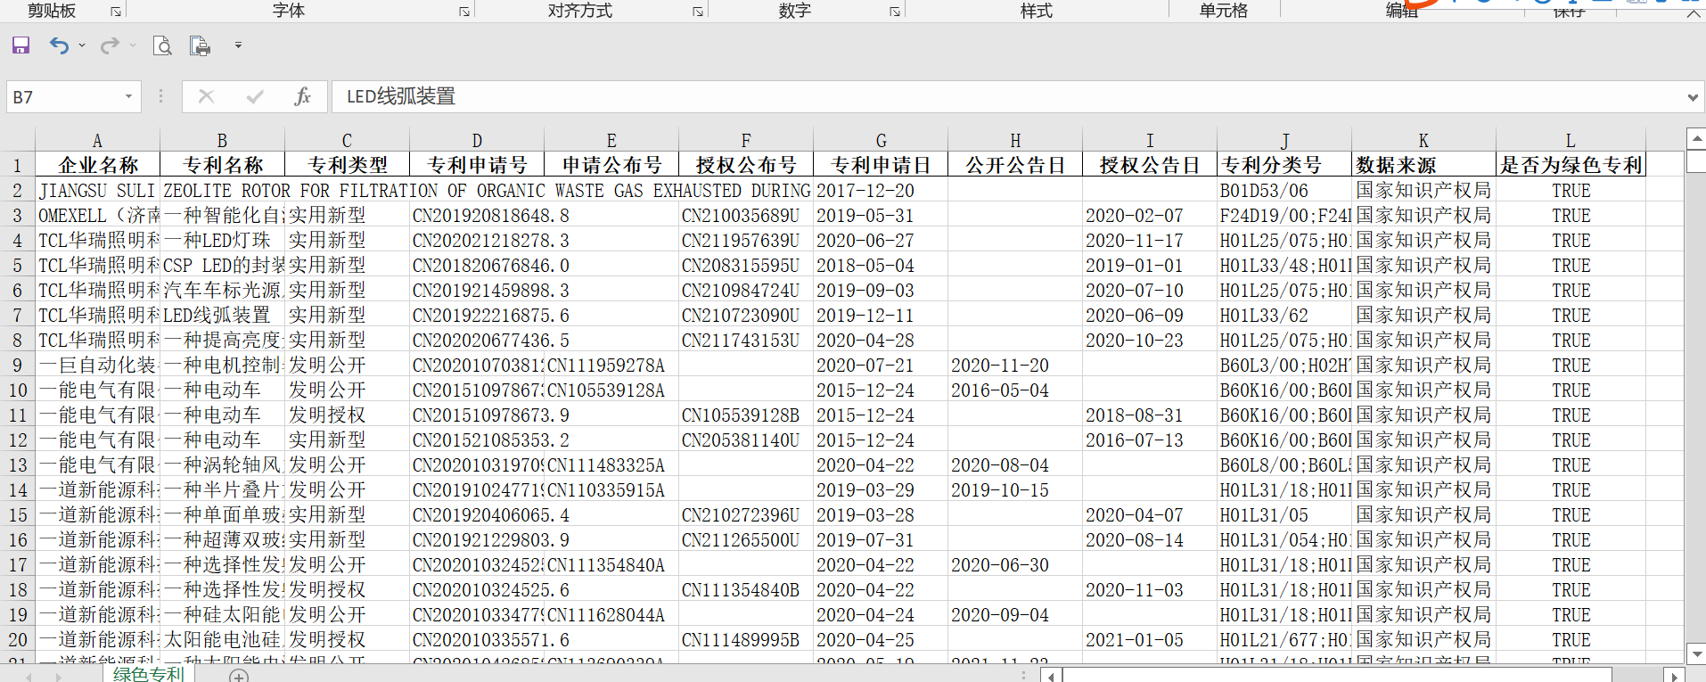Click vertical scrollbar up arrow

tap(1697, 138)
